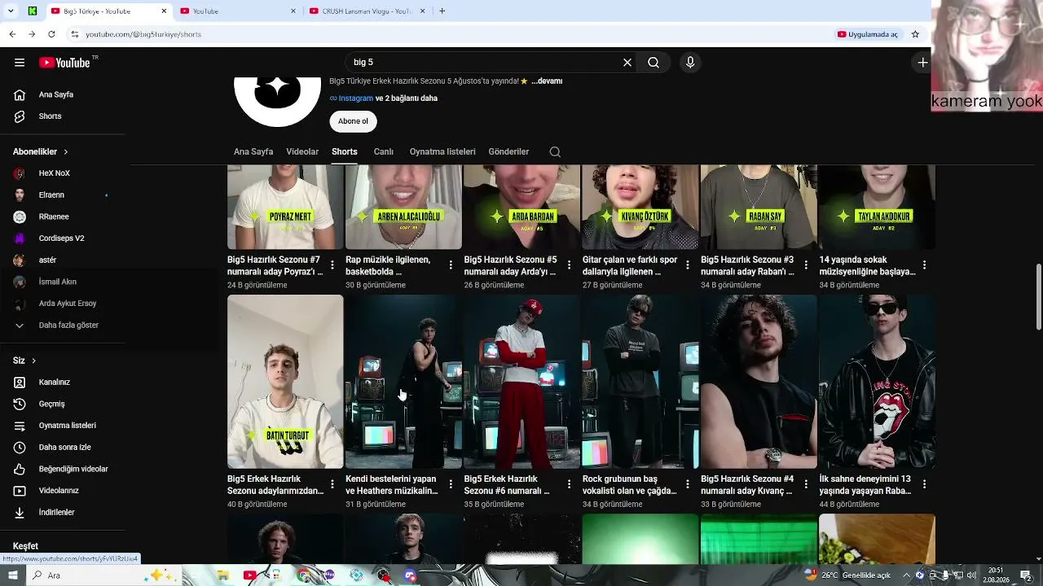Open options for the Raban Say short
1043x586 pixels.
806,265
